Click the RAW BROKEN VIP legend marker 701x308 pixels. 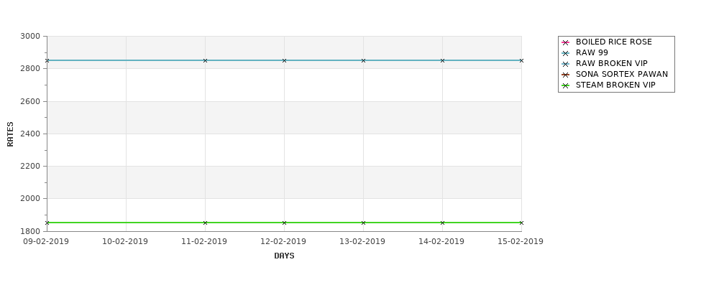tap(566, 65)
